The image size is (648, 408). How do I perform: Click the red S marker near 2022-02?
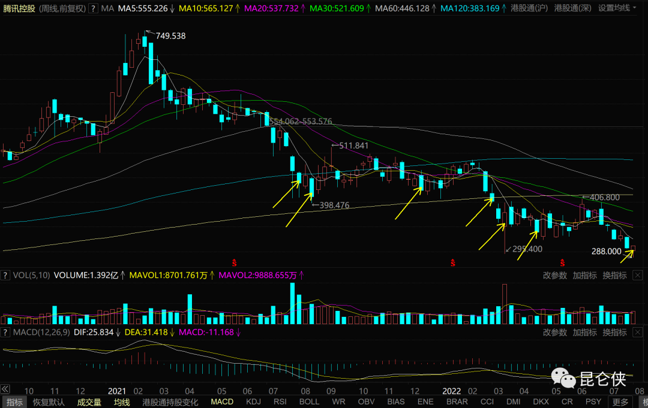pyautogui.click(x=453, y=262)
